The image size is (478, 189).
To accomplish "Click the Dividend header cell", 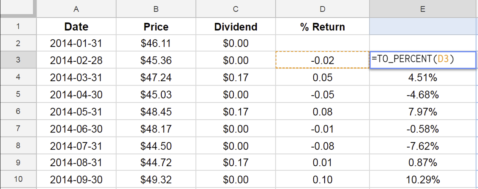I will pyautogui.click(x=236, y=27).
